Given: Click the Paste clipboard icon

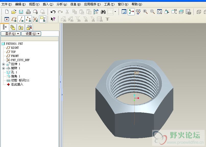Looking at the screenshot, I should (x=82, y=12).
